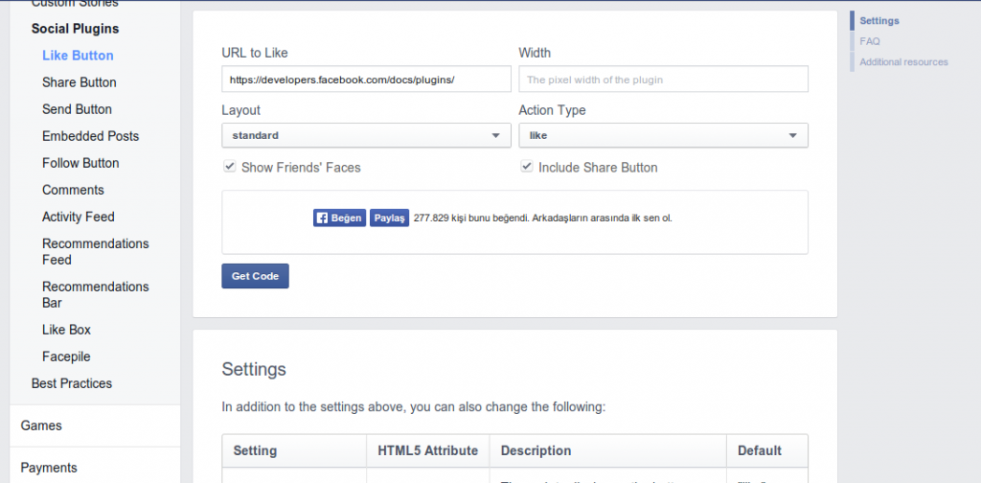The height and width of the screenshot is (483, 981).
Task: Jump to Settings in page outline
Action: click(x=879, y=21)
